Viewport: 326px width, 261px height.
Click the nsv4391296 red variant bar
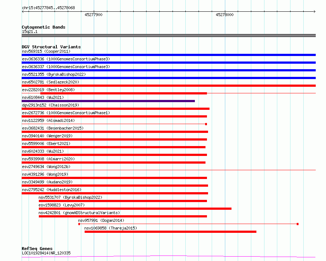point(114,178)
